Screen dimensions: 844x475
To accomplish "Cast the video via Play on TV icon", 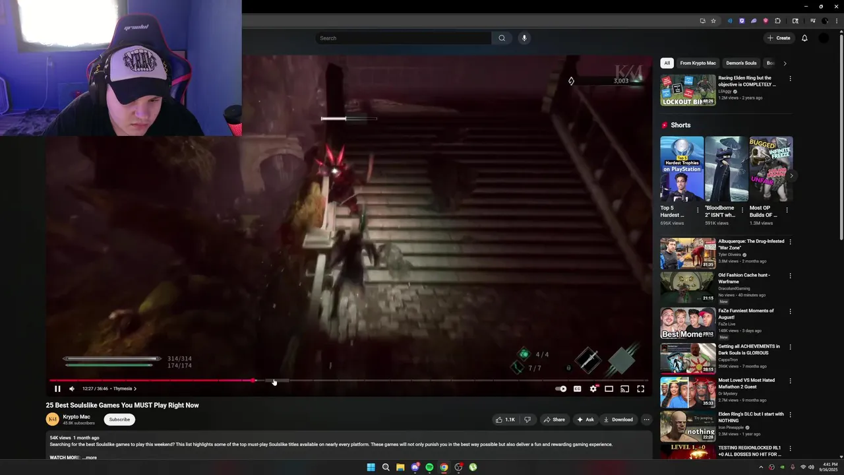I will tap(624, 389).
